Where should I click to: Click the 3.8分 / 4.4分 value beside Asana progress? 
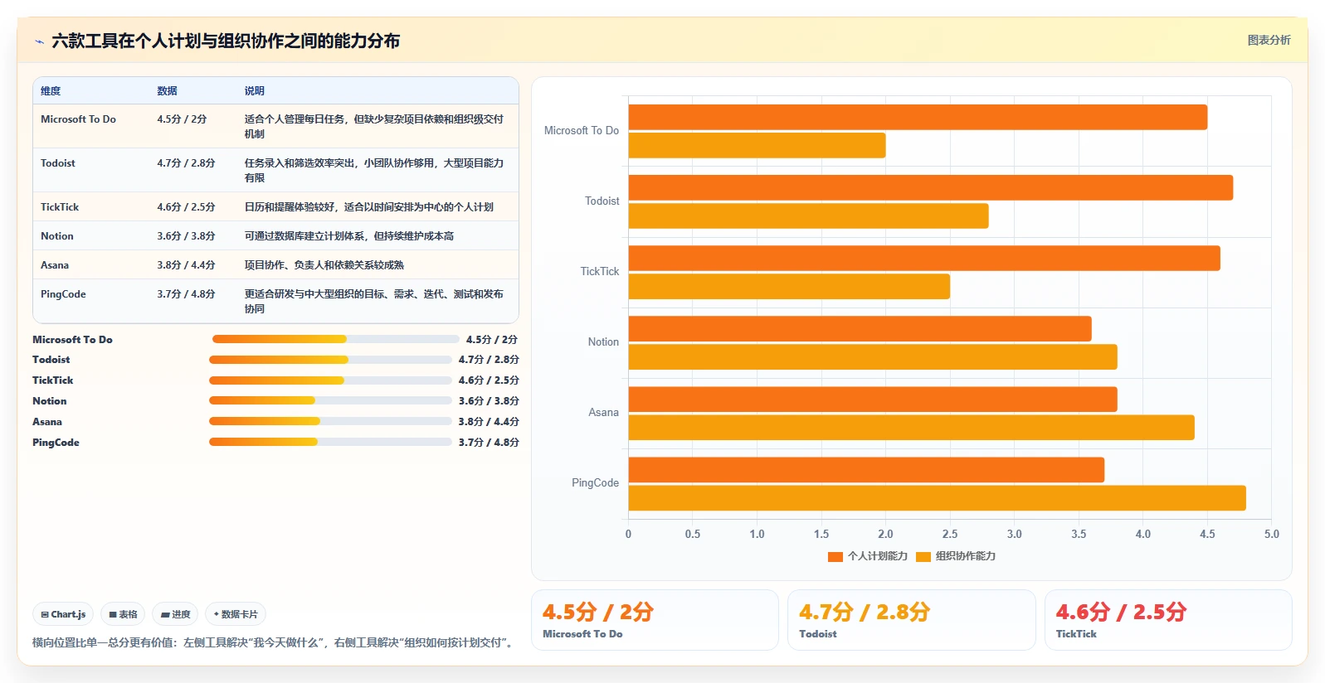pos(489,422)
